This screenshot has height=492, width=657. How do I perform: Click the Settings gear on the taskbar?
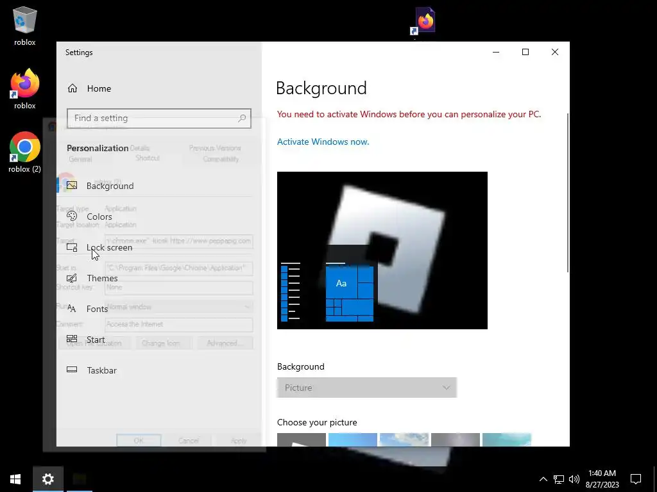(47, 479)
